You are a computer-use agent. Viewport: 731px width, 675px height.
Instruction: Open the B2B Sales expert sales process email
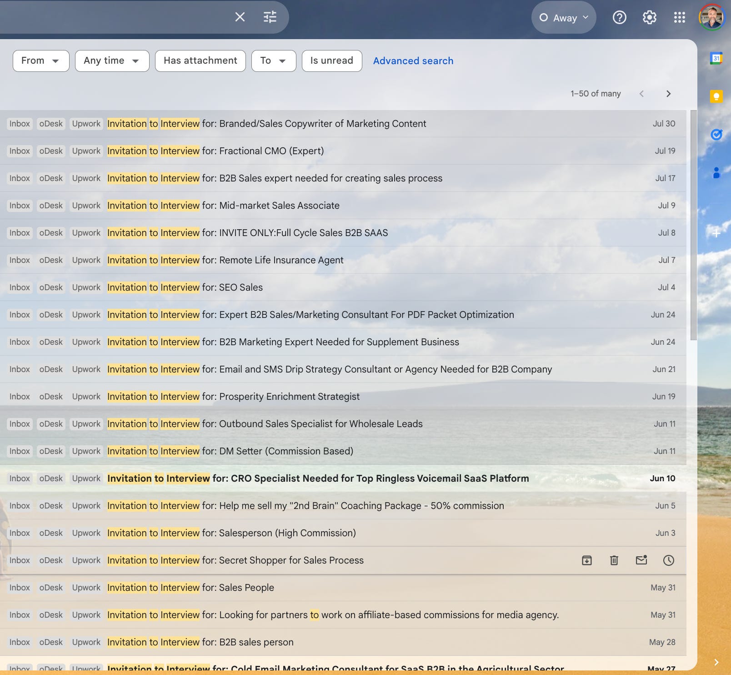[x=343, y=178]
